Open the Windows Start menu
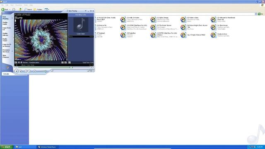The height and width of the screenshot is (149, 265). pos(6,147)
